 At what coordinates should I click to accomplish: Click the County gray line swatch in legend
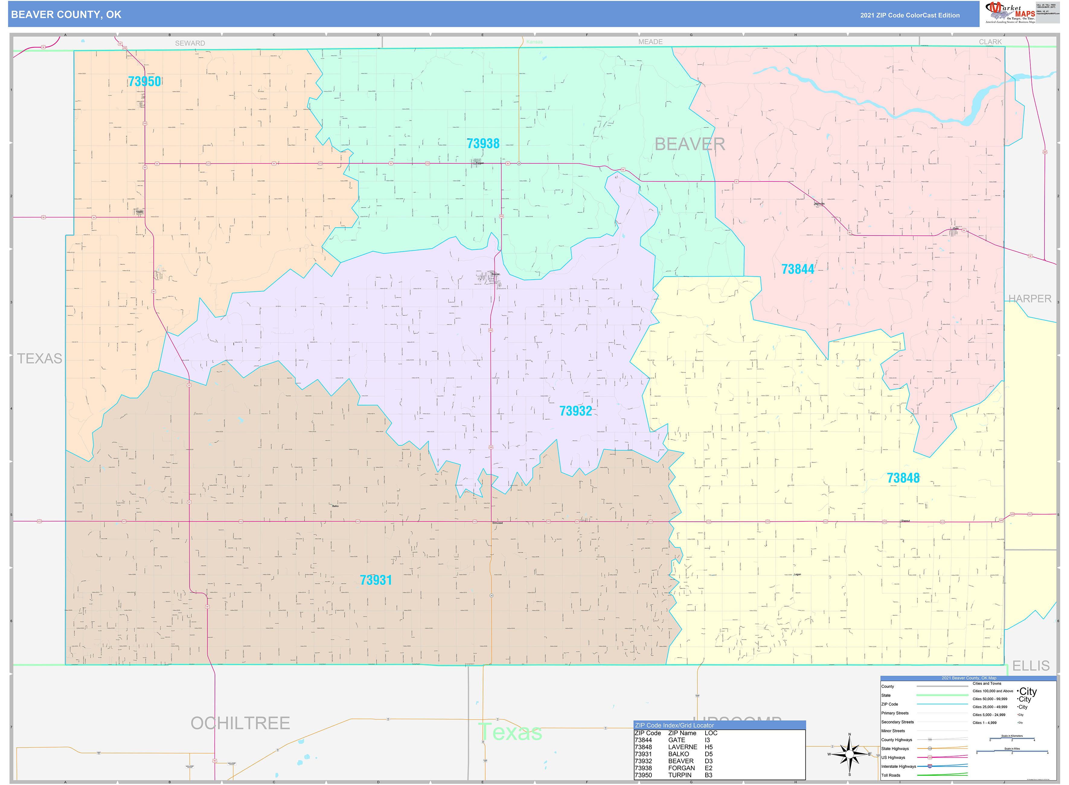point(942,686)
